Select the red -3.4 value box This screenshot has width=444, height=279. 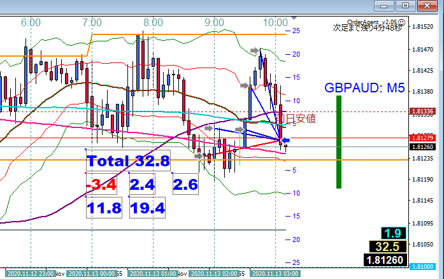(101, 184)
